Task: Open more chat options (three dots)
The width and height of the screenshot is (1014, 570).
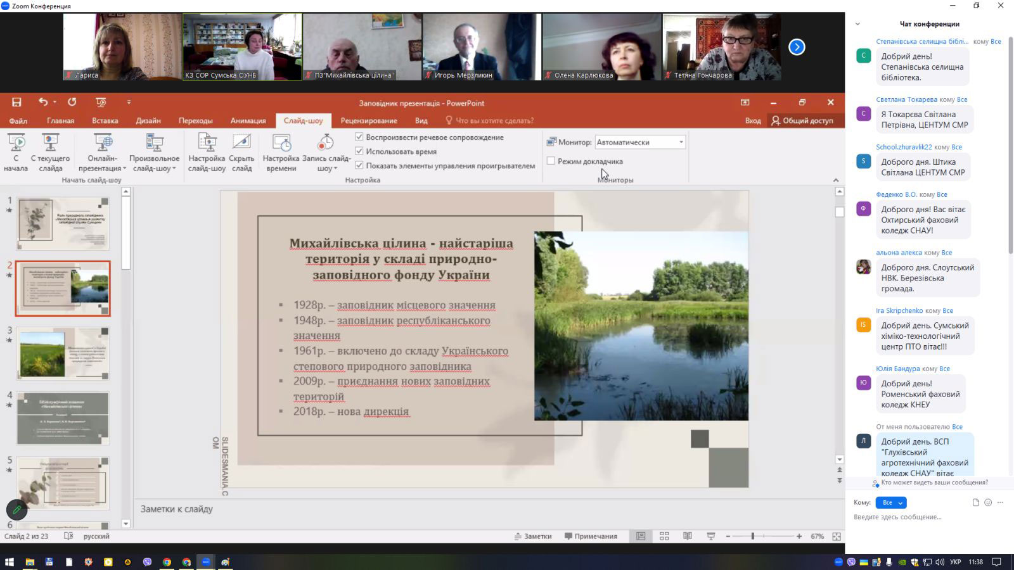Action: point(1001,503)
